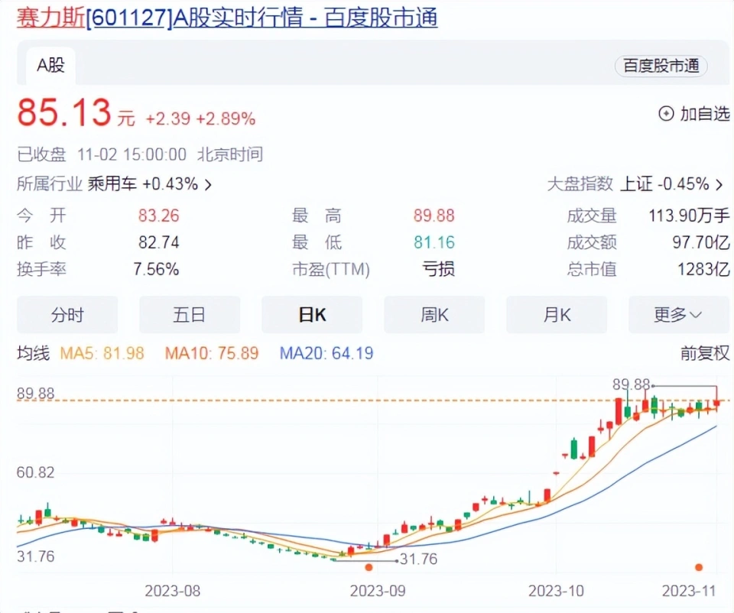
Task: Click the orange event dot near 2023-11
Action: click(x=699, y=567)
